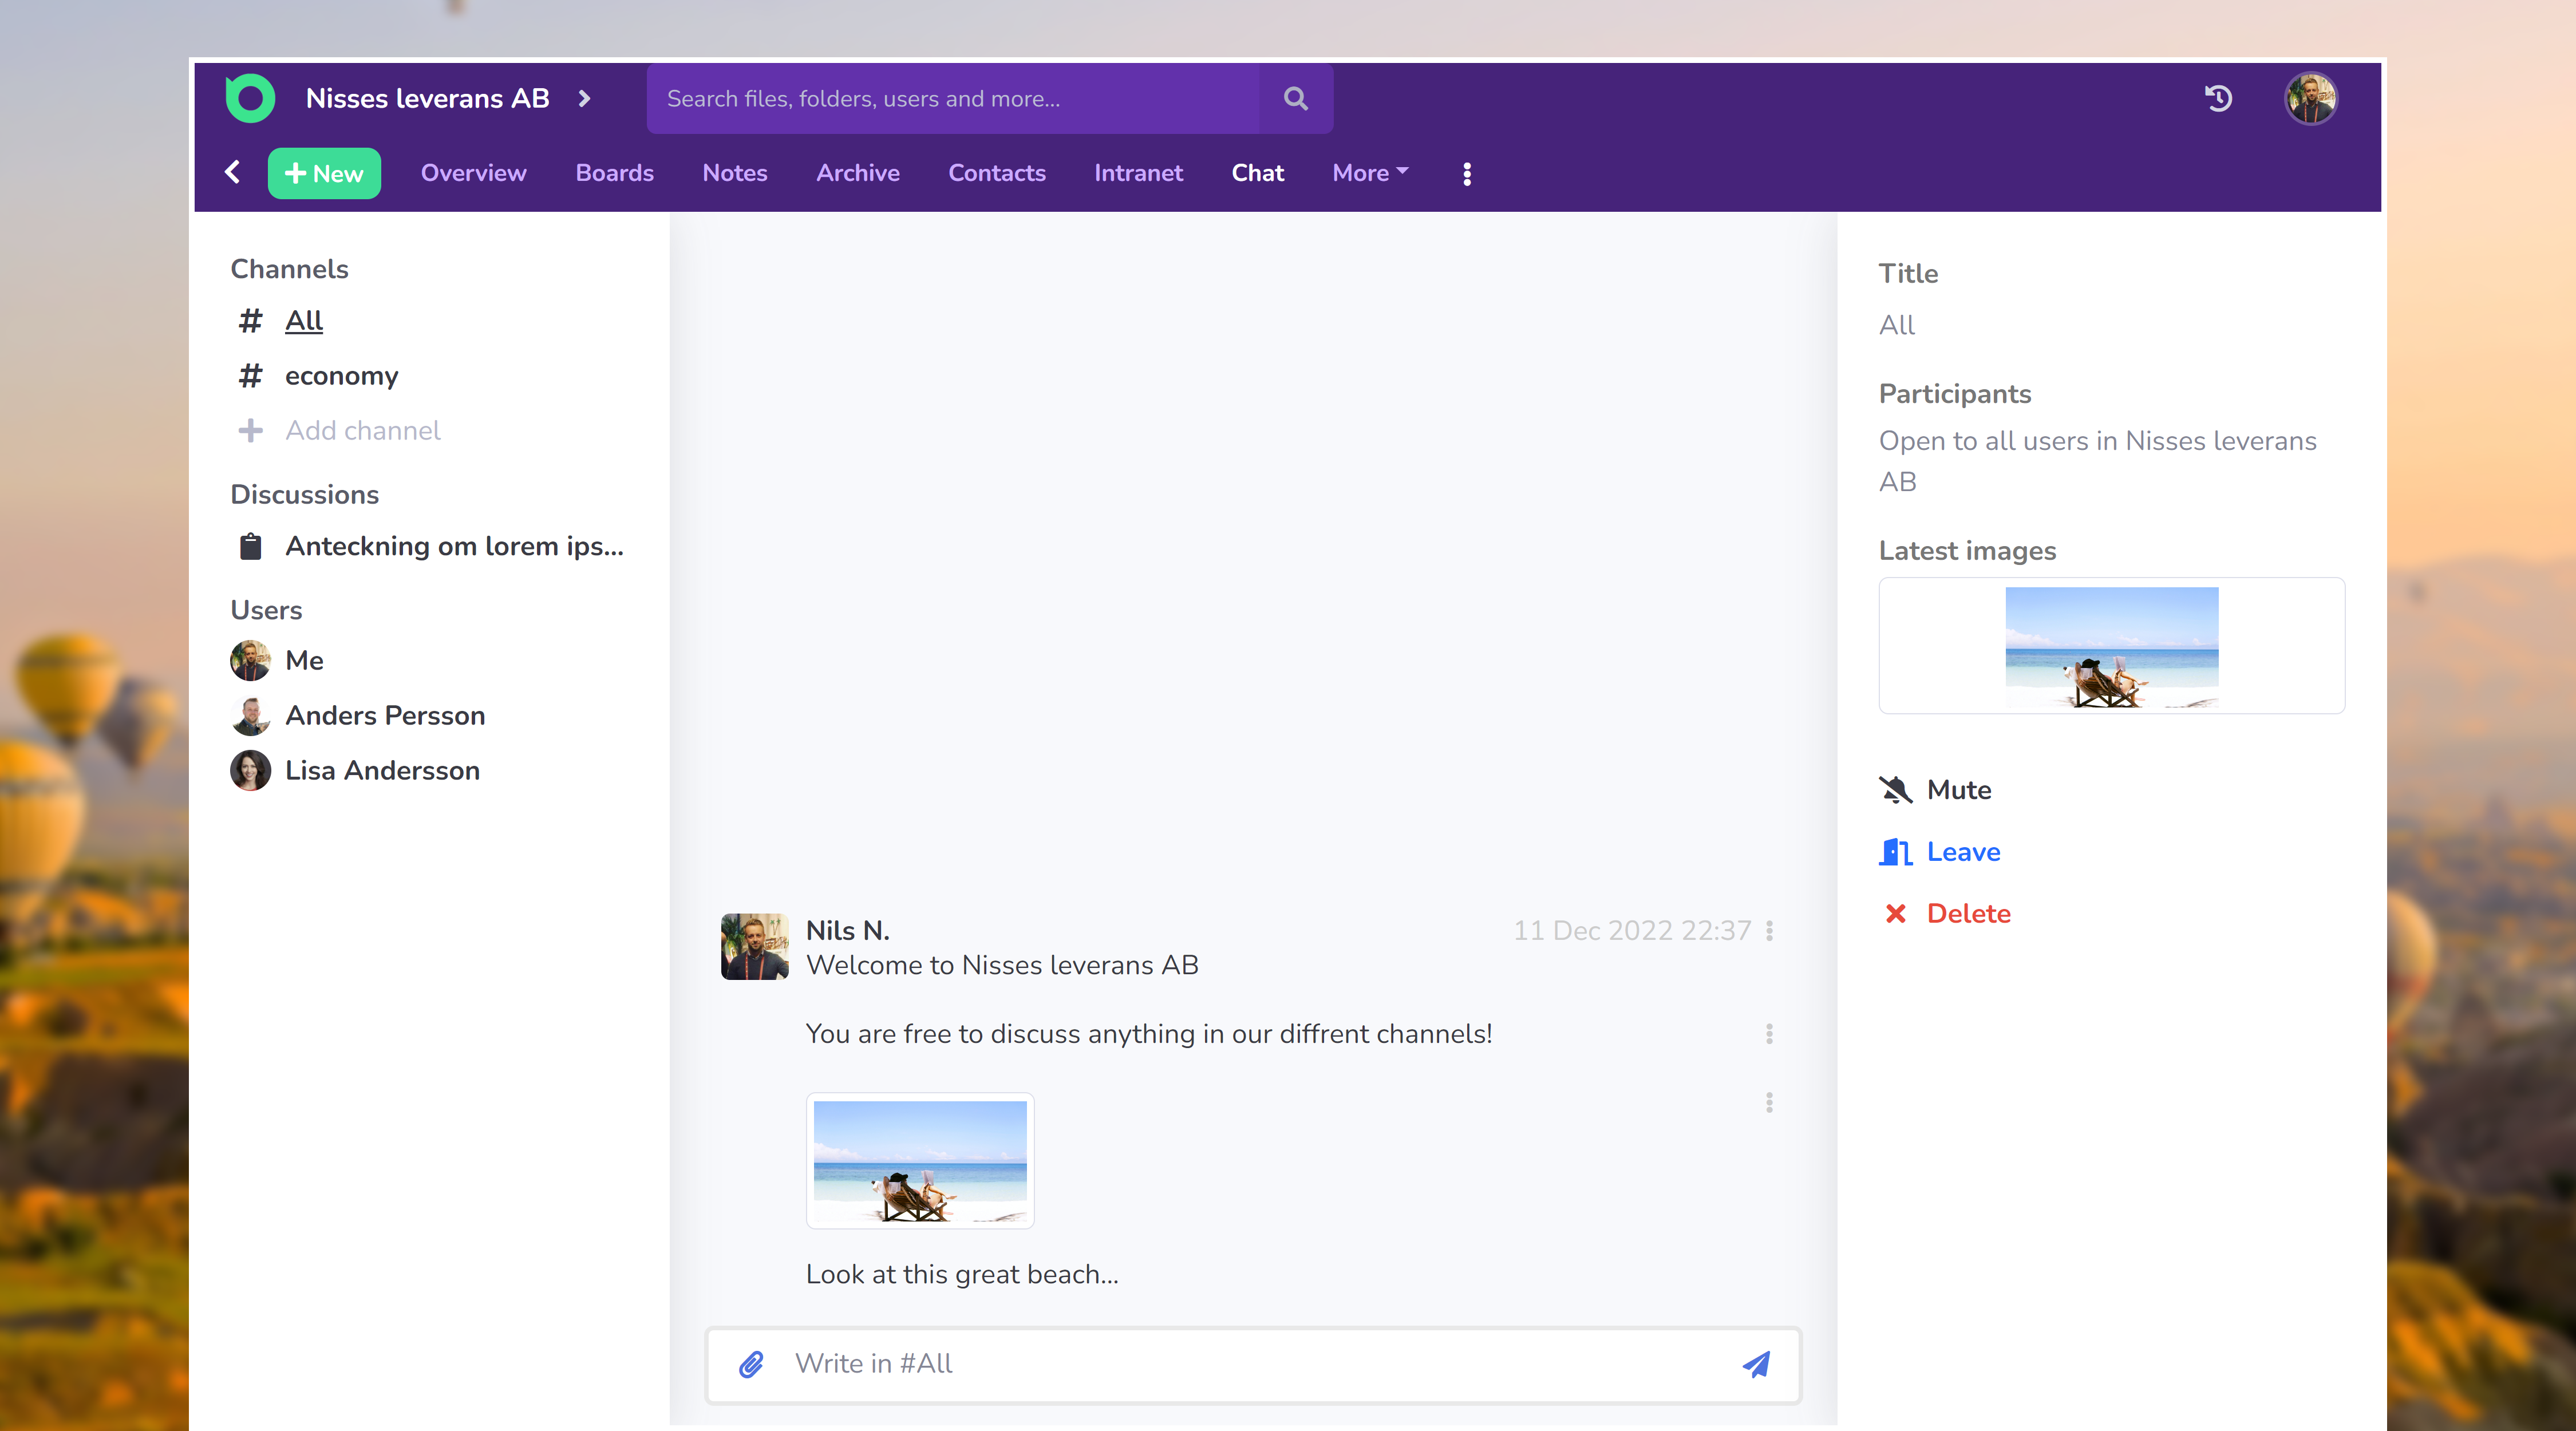Click Lisa Andersson's avatar
This screenshot has height=1431, width=2576.
[250, 770]
